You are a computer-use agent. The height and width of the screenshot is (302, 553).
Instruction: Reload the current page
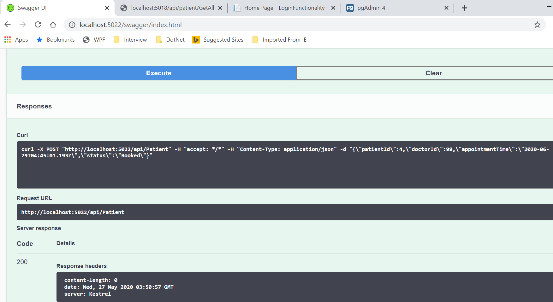coord(38,25)
